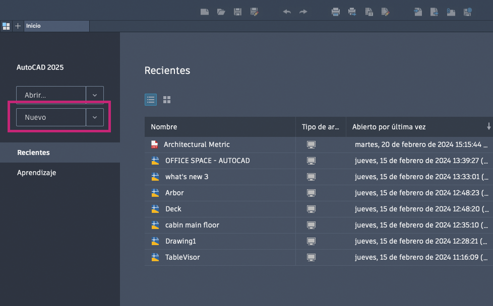Click the Save to web icon
493x306 pixels.
(467, 12)
